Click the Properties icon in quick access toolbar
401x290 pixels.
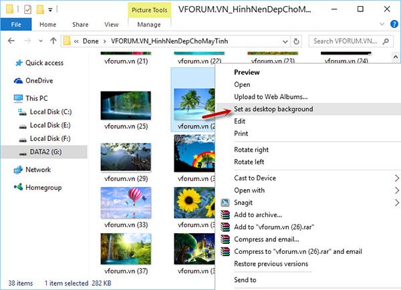27,10
